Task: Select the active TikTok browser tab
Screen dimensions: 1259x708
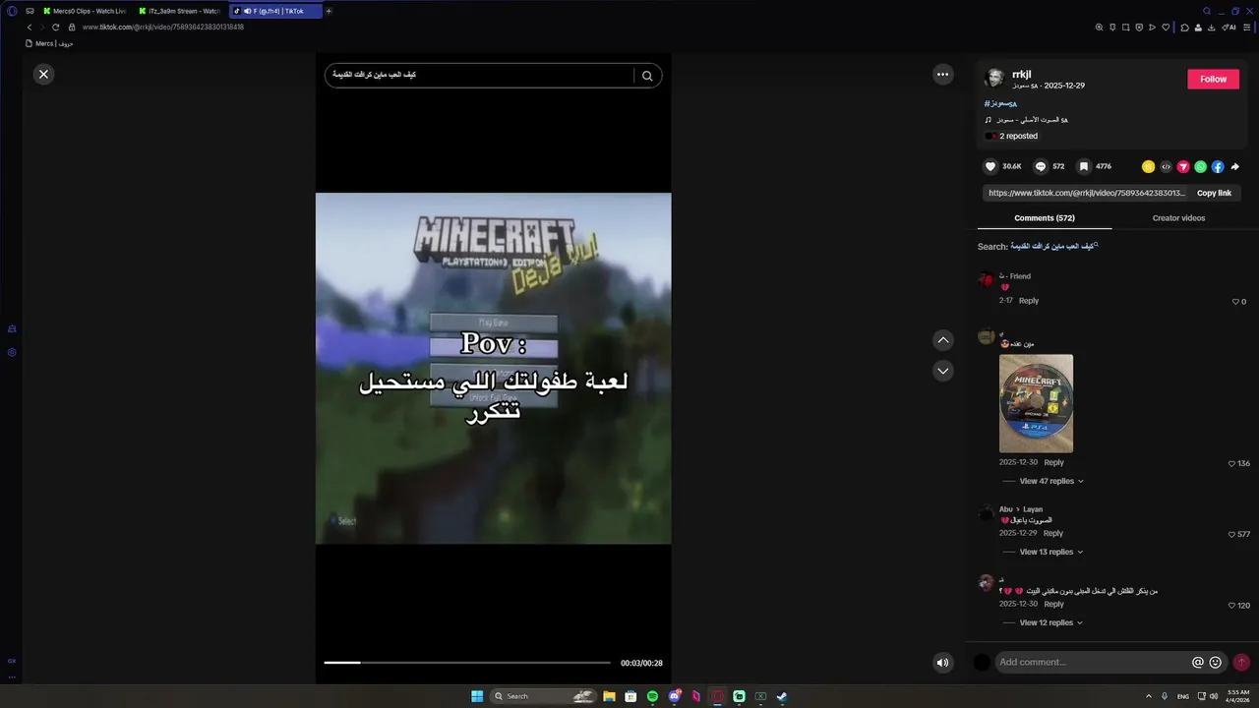Action: tap(275, 11)
